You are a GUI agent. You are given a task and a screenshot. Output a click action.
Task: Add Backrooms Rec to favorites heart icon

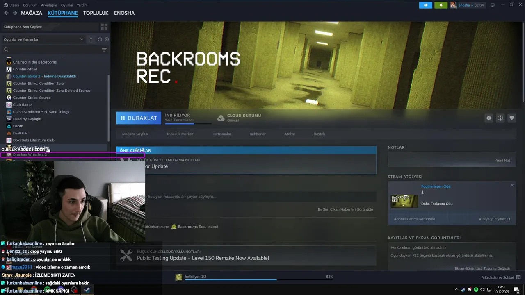(512, 118)
